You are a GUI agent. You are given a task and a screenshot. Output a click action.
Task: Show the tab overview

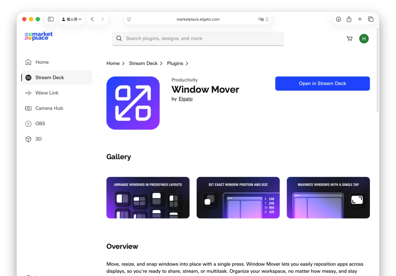tap(371, 19)
